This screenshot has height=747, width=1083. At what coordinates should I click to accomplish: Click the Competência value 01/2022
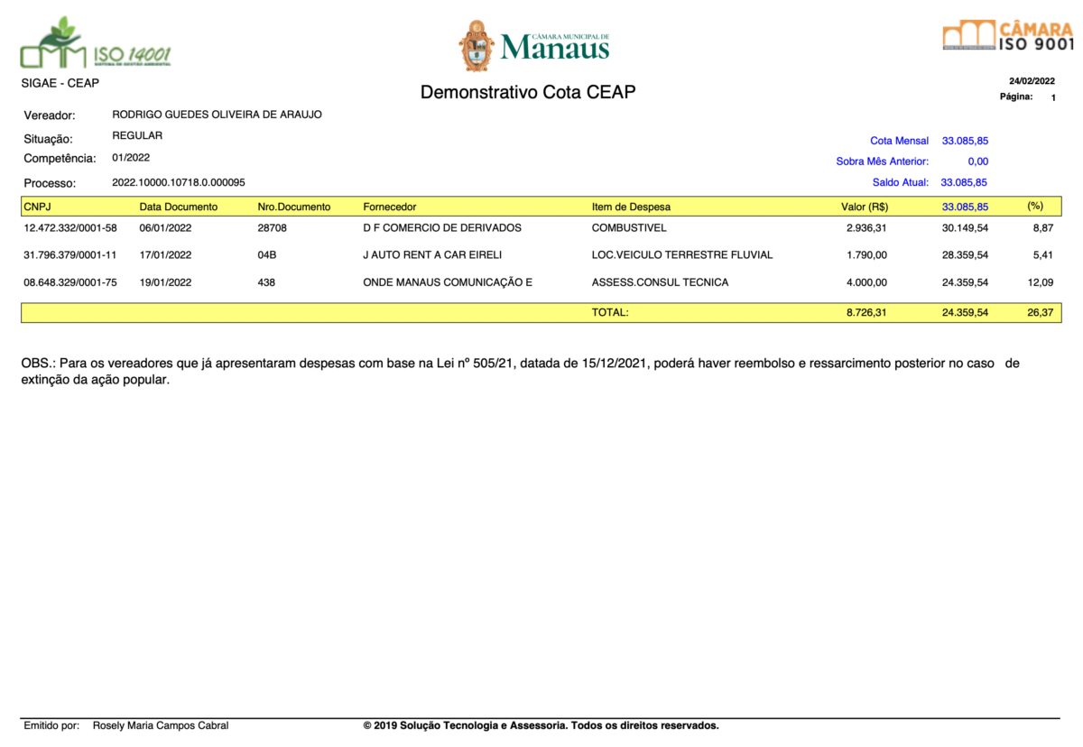coord(131,157)
